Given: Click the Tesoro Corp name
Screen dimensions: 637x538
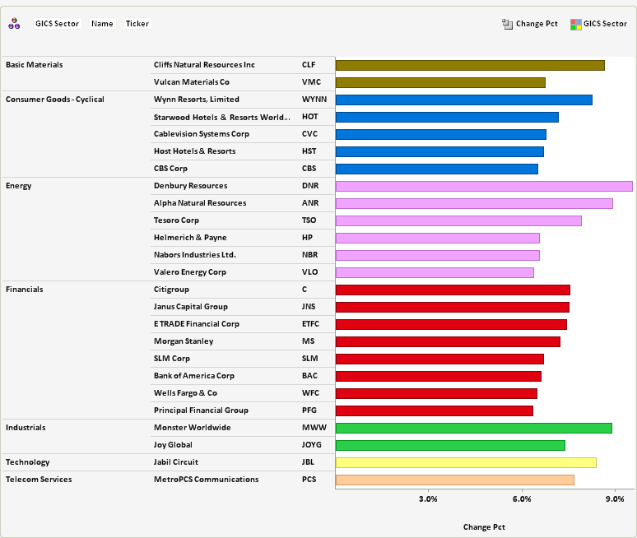Looking at the screenshot, I should click(x=176, y=220).
